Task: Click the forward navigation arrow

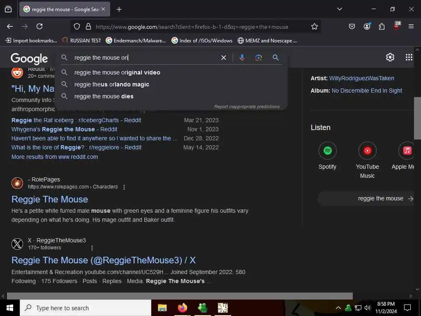Action: pyautogui.click(x=24, y=26)
